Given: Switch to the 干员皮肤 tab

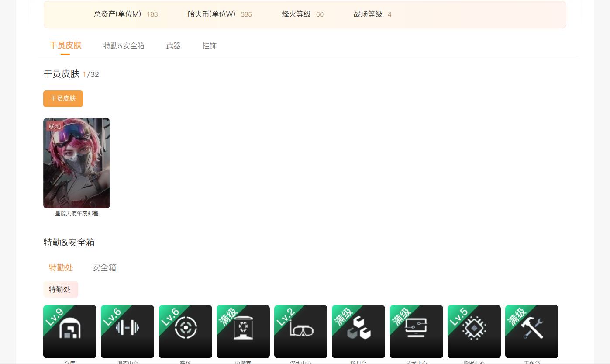Looking at the screenshot, I should point(65,45).
